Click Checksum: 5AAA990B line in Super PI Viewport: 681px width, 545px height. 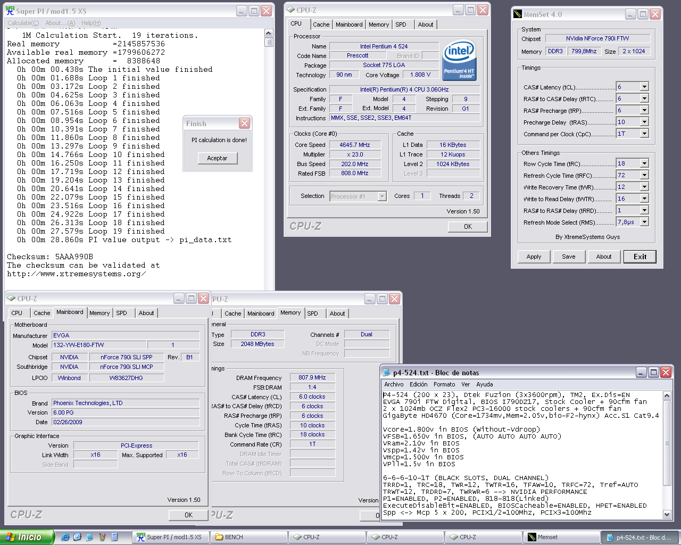click(50, 257)
